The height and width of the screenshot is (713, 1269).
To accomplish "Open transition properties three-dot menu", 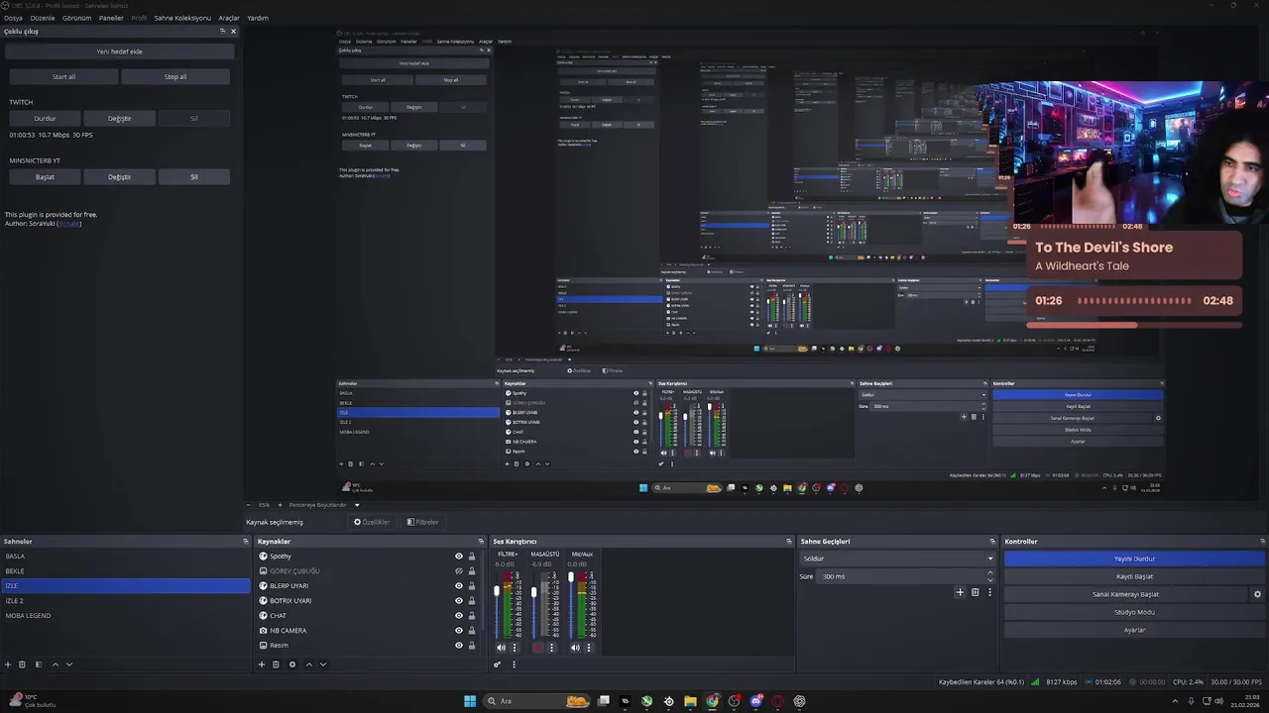I will click(x=989, y=592).
